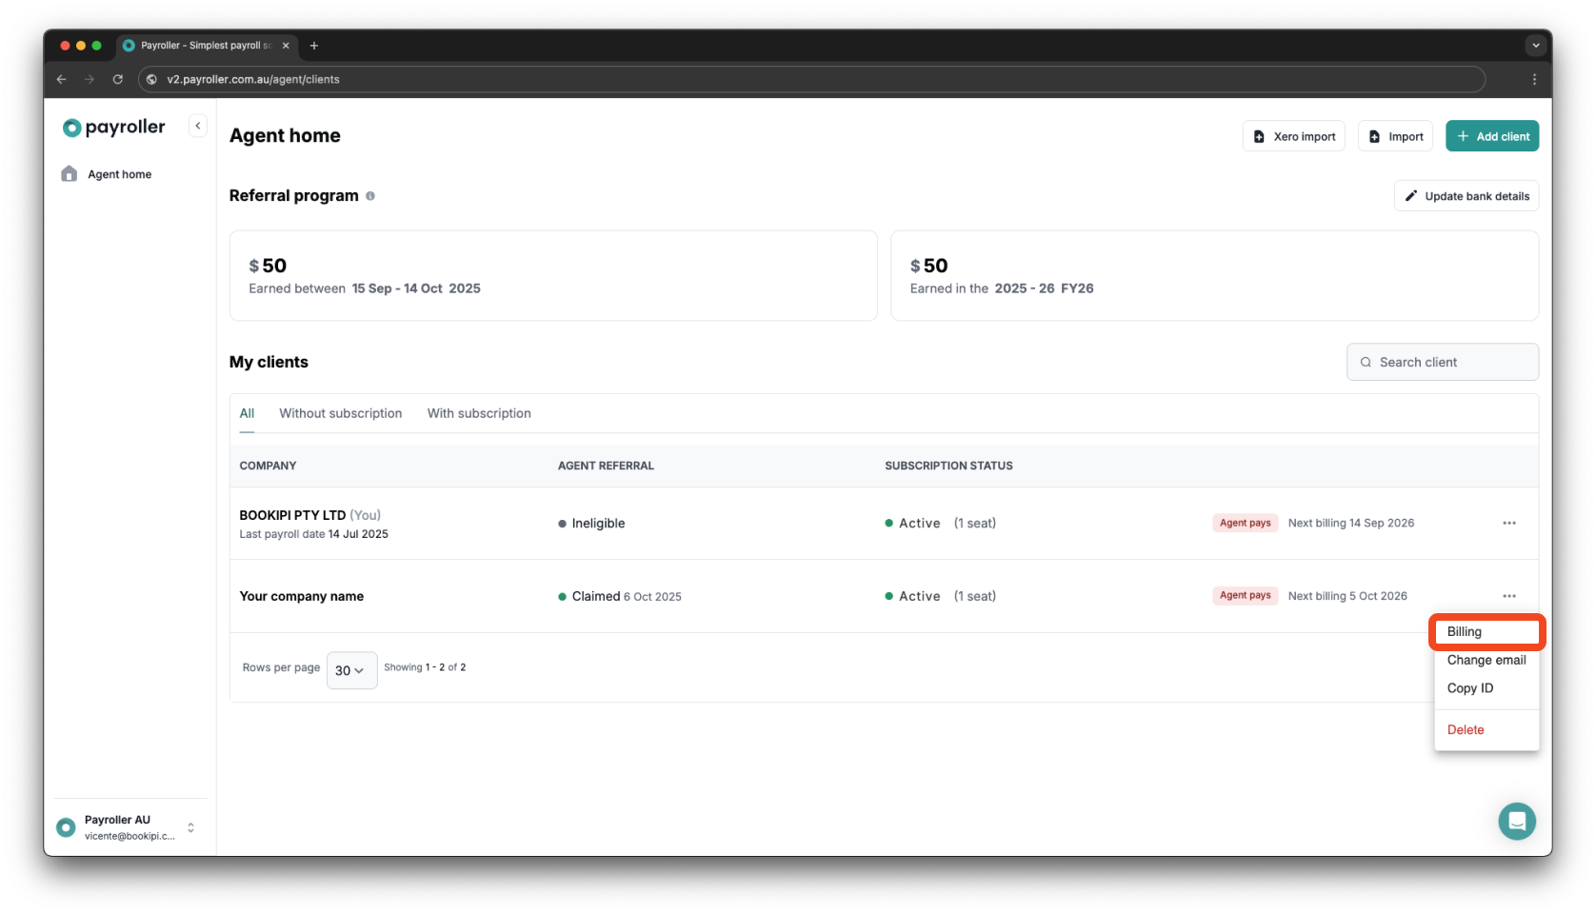Click the magnifier icon in Search client
Screen dimensions: 1596x914
coord(1366,362)
